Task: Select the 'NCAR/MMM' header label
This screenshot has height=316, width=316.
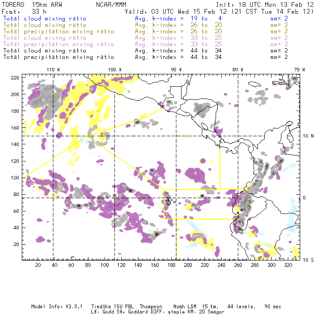Action: click(111, 5)
